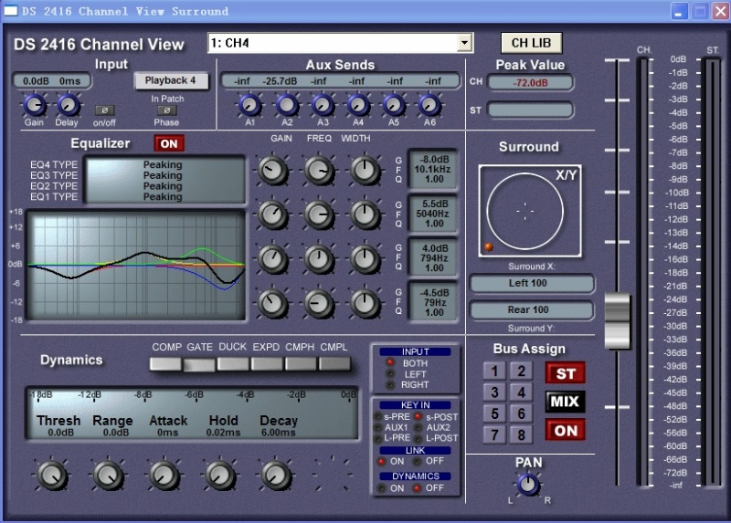
Task: Click the EQ2 gain knob (4.0dB band)
Action: click(272, 259)
